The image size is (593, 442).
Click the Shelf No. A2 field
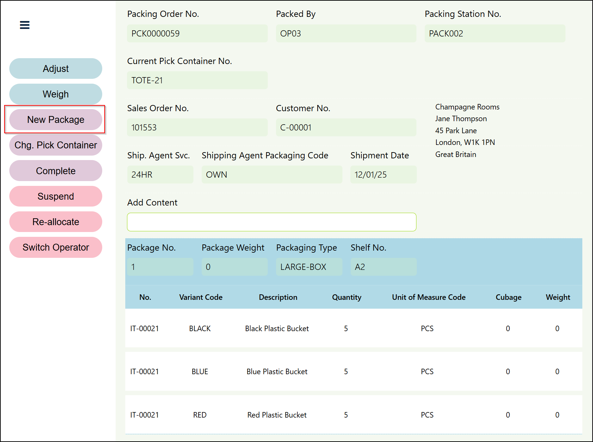[383, 267]
